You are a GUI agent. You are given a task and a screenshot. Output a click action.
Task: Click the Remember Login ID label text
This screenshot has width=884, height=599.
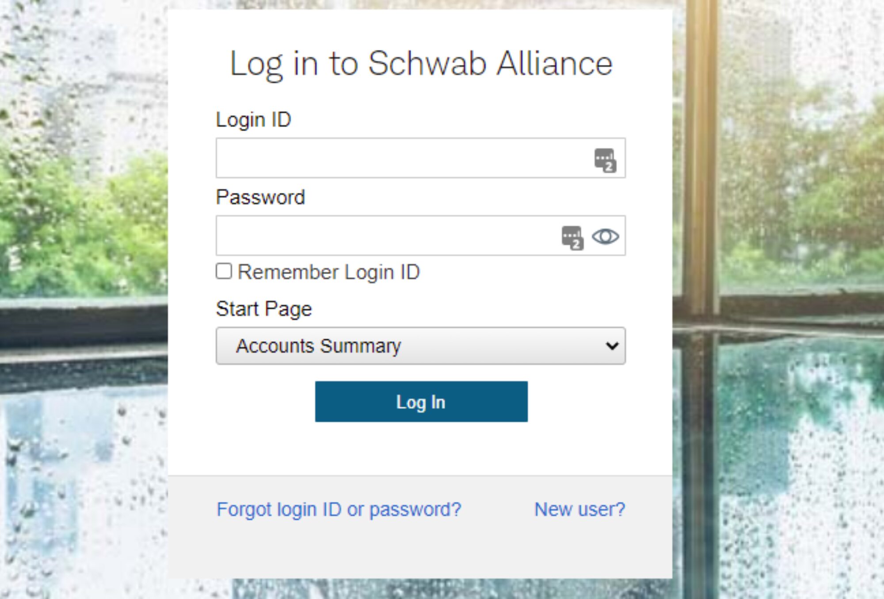(x=329, y=272)
